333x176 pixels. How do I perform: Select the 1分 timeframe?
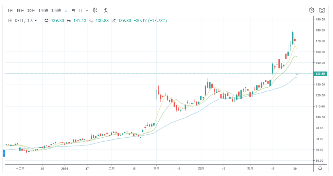point(10,11)
